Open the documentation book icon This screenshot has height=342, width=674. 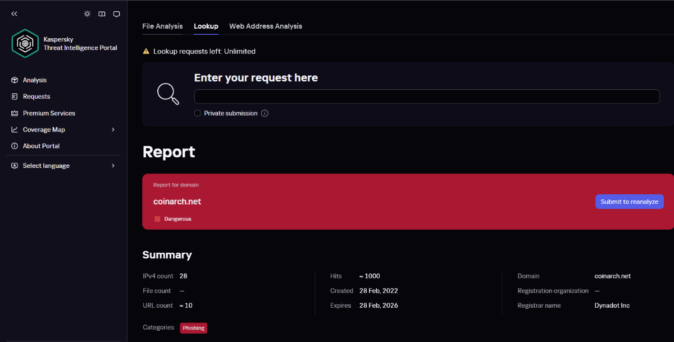(x=102, y=14)
